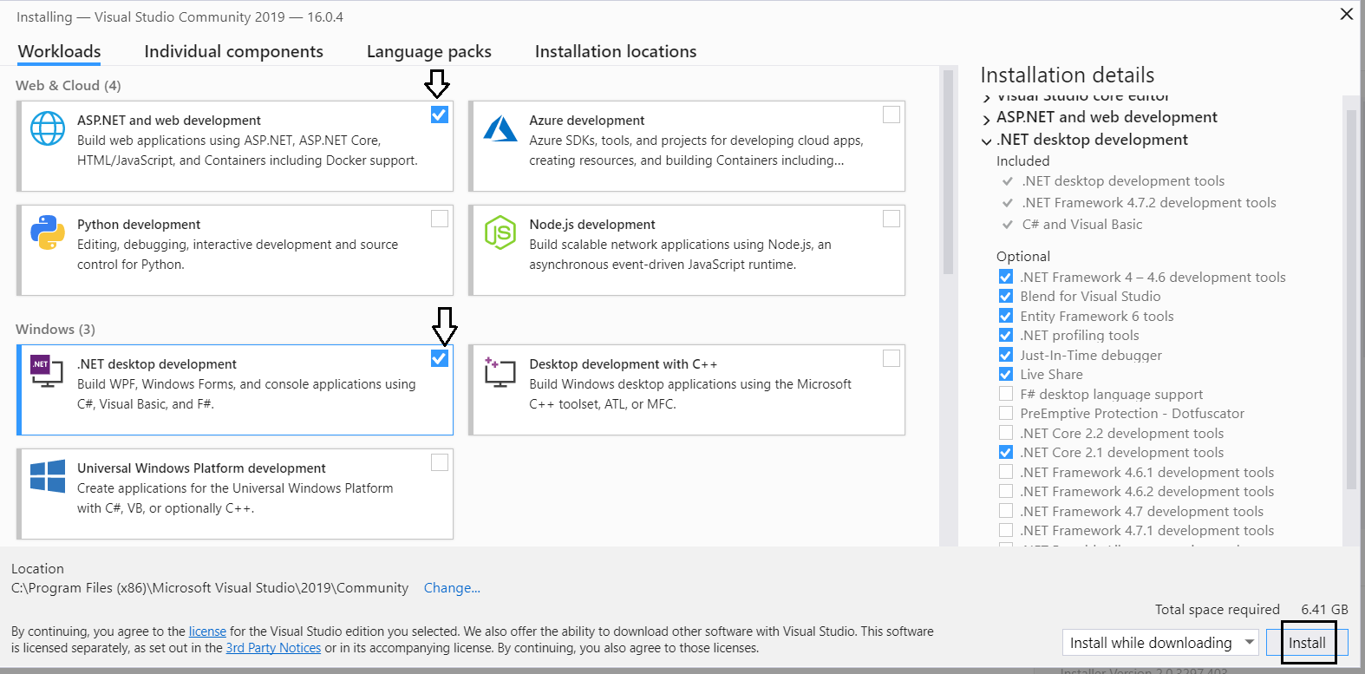
Task: Disable the Live Share optional component
Action: pyautogui.click(x=1006, y=375)
